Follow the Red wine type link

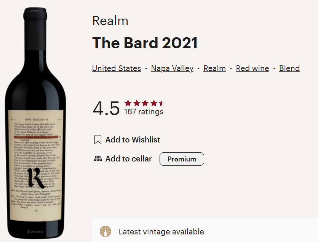[252, 68]
